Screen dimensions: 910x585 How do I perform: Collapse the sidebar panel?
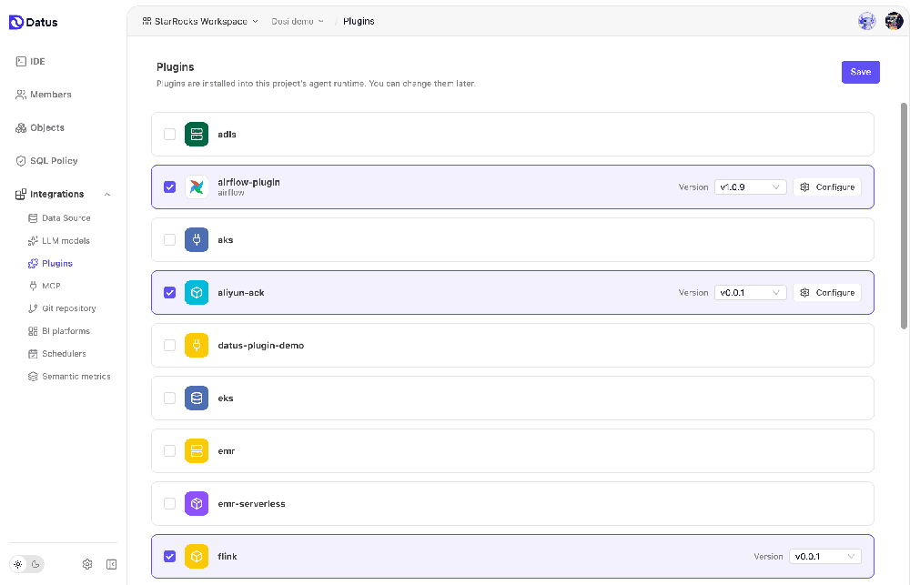111,564
